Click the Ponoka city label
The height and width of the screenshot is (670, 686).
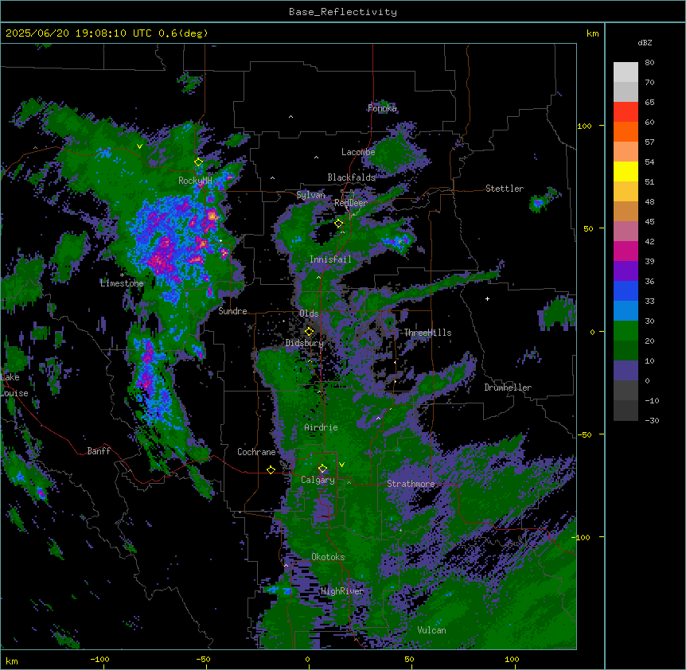(x=382, y=108)
